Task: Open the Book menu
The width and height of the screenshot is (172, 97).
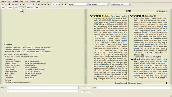Action: tap(21, 1)
